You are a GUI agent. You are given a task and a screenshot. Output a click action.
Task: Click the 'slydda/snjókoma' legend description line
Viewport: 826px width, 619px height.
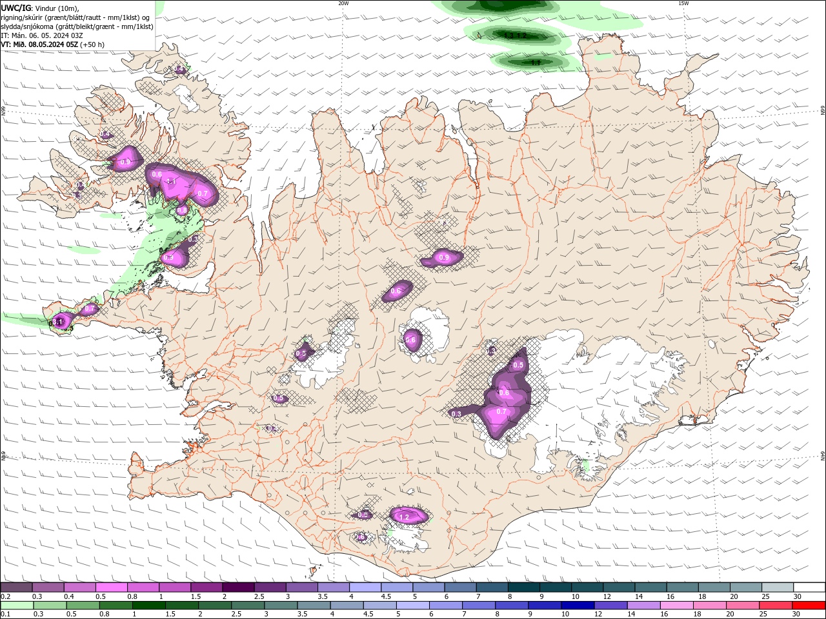[77, 26]
